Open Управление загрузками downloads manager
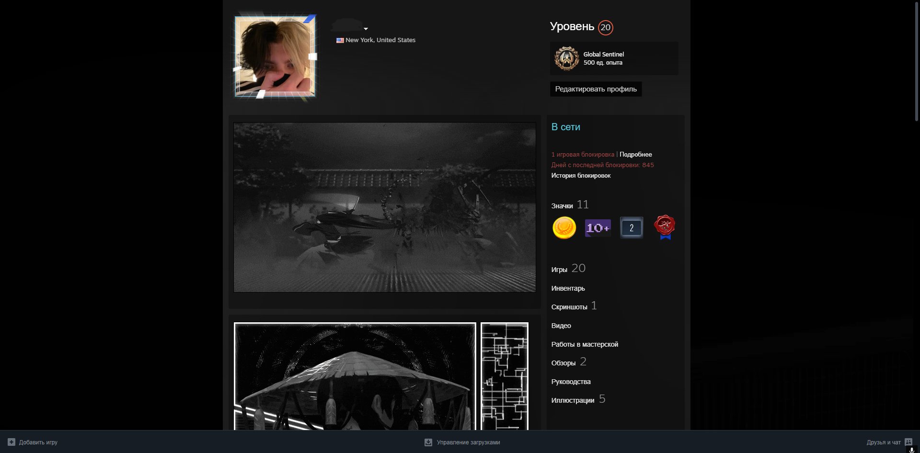The image size is (920, 453). point(468,442)
